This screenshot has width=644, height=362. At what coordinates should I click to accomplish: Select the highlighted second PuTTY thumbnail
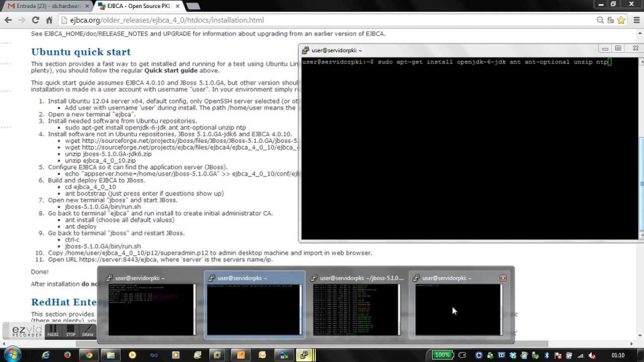tap(255, 306)
